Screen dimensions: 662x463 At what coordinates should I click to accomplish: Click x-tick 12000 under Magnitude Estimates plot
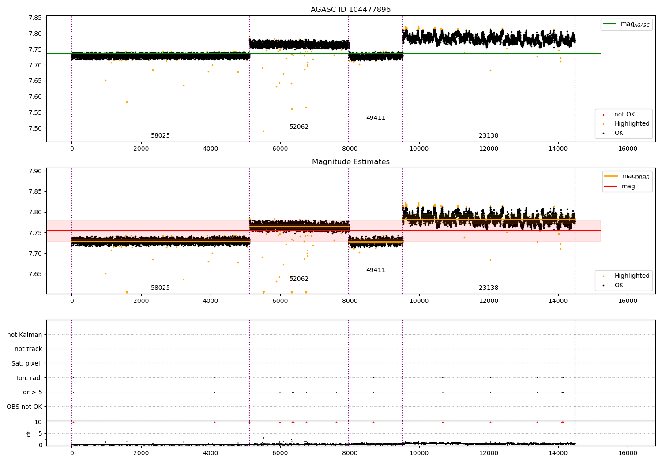[489, 301]
